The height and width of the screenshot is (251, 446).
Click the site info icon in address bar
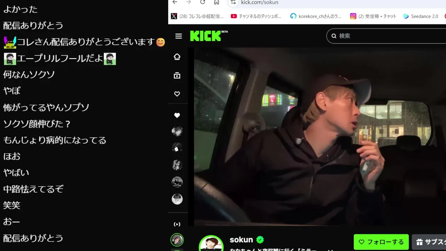point(233,2)
